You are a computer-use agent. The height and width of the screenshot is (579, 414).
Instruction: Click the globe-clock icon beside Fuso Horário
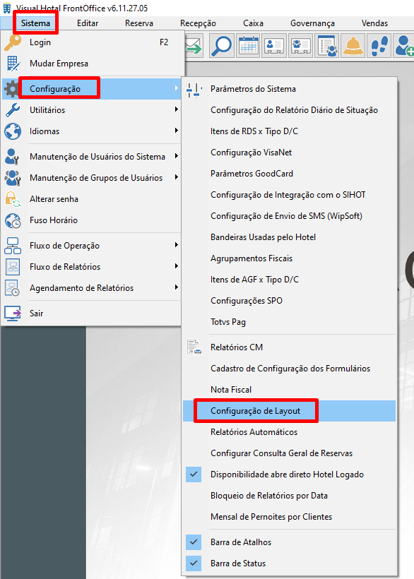(13, 220)
